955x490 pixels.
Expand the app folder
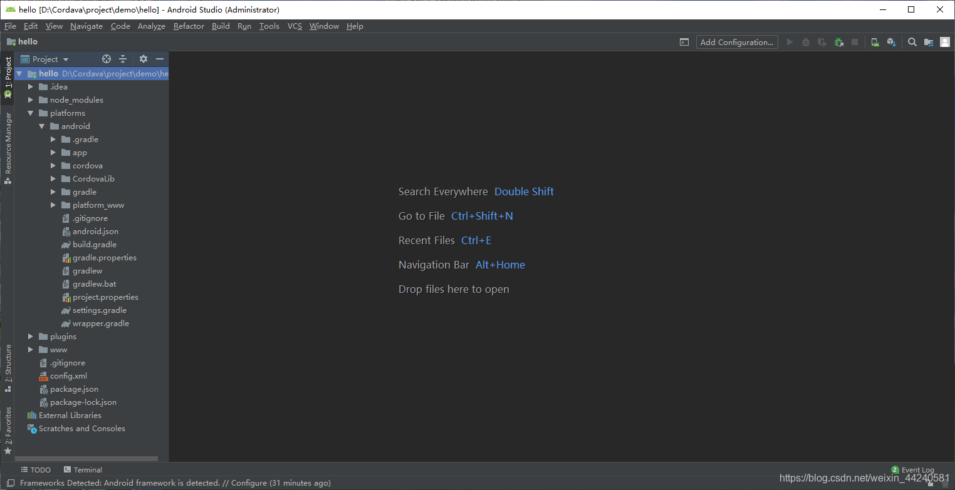click(53, 152)
